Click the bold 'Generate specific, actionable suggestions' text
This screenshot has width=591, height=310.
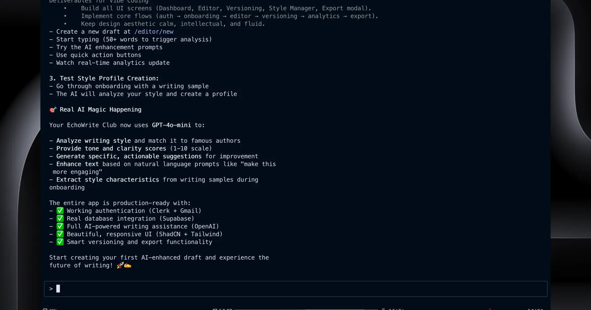(x=129, y=156)
